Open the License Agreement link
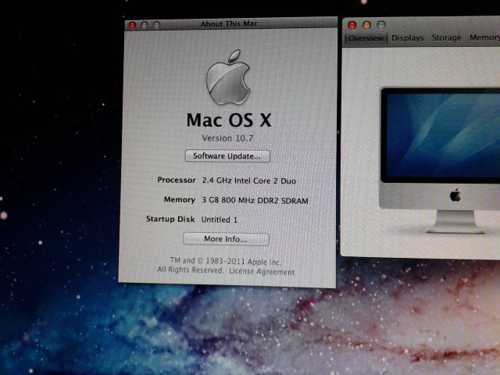500x375 pixels. (262, 272)
